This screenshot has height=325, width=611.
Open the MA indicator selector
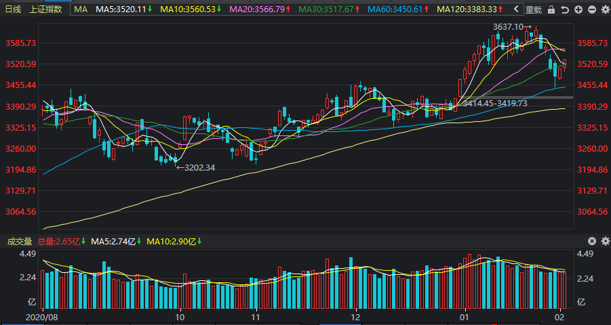point(81,9)
